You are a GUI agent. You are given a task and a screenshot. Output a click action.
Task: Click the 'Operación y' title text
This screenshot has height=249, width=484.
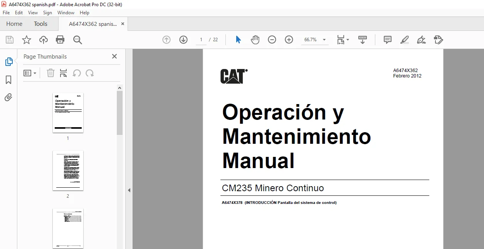(283, 113)
